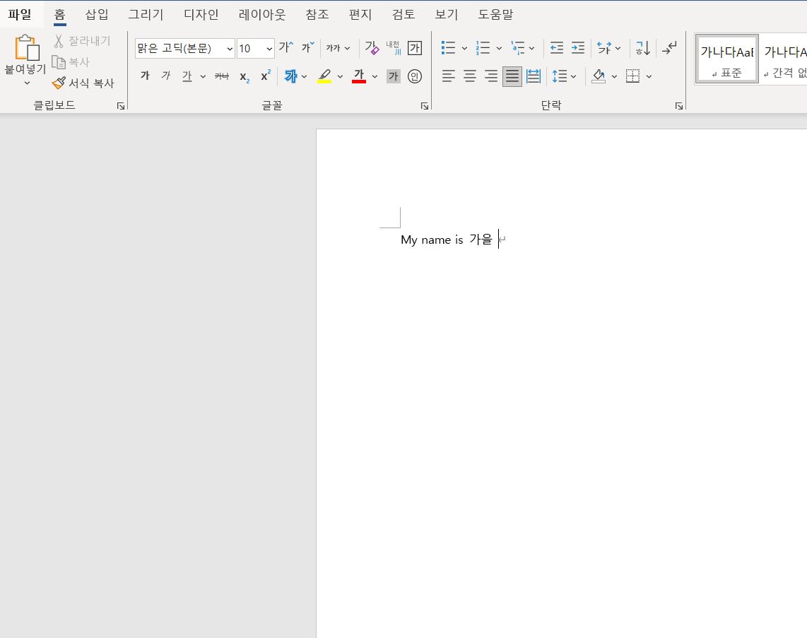Open font color dropdown arrow
The image size is (807, 638).
point(375,77)
